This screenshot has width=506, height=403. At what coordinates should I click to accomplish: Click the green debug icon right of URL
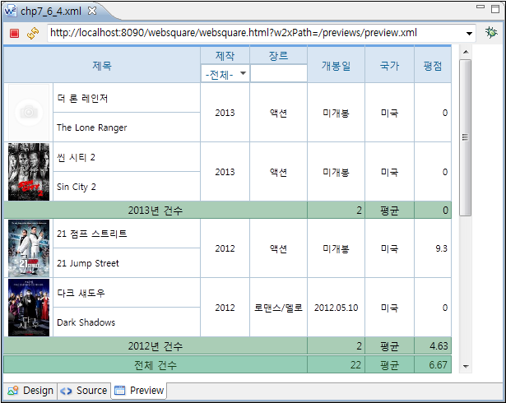pos(491,33)
